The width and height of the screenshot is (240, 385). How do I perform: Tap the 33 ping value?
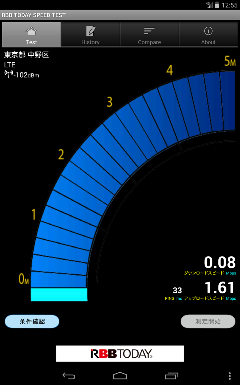tap(177, 290)
